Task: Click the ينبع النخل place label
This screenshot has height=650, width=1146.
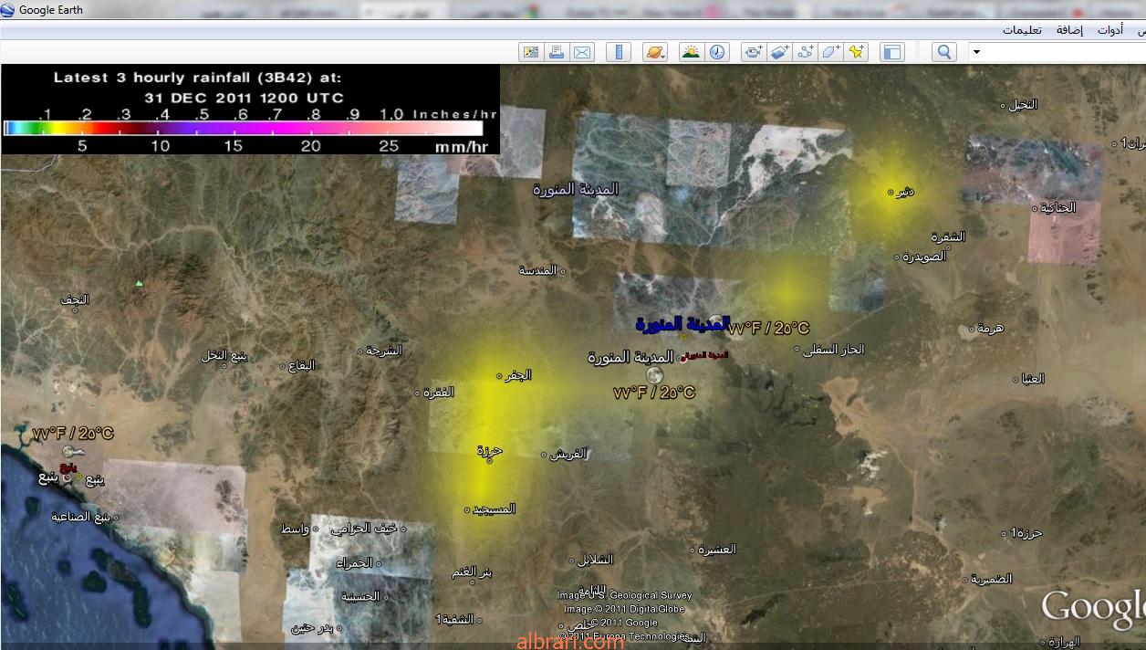Action: (x=224, y=356)
